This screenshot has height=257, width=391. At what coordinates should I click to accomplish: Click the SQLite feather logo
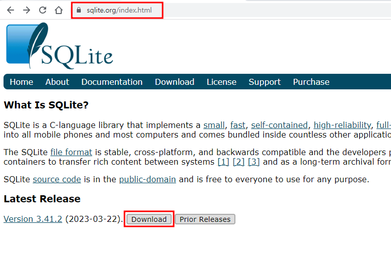tap(60, 46)
